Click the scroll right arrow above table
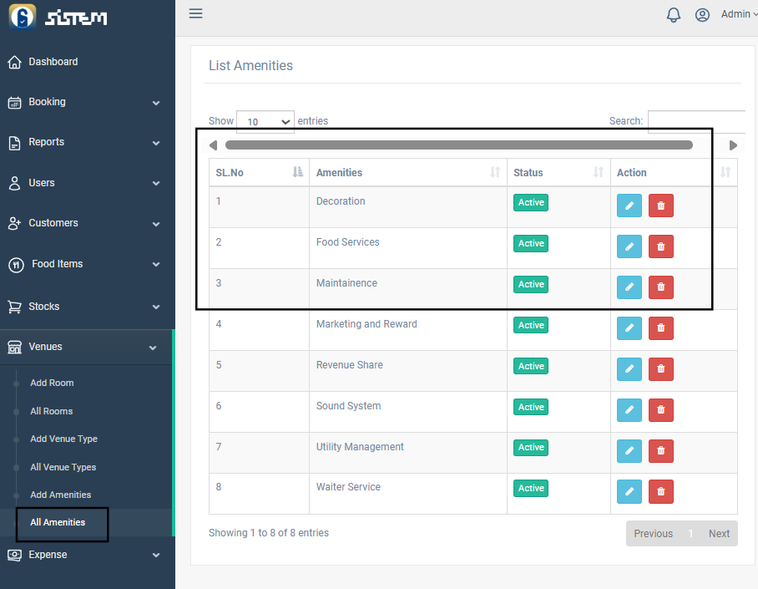The height and width of the screenshot is (589, 758). pyautogui.click(x=733, y=145)
